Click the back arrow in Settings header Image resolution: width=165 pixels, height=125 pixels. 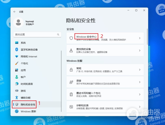(x=15, y=12)
